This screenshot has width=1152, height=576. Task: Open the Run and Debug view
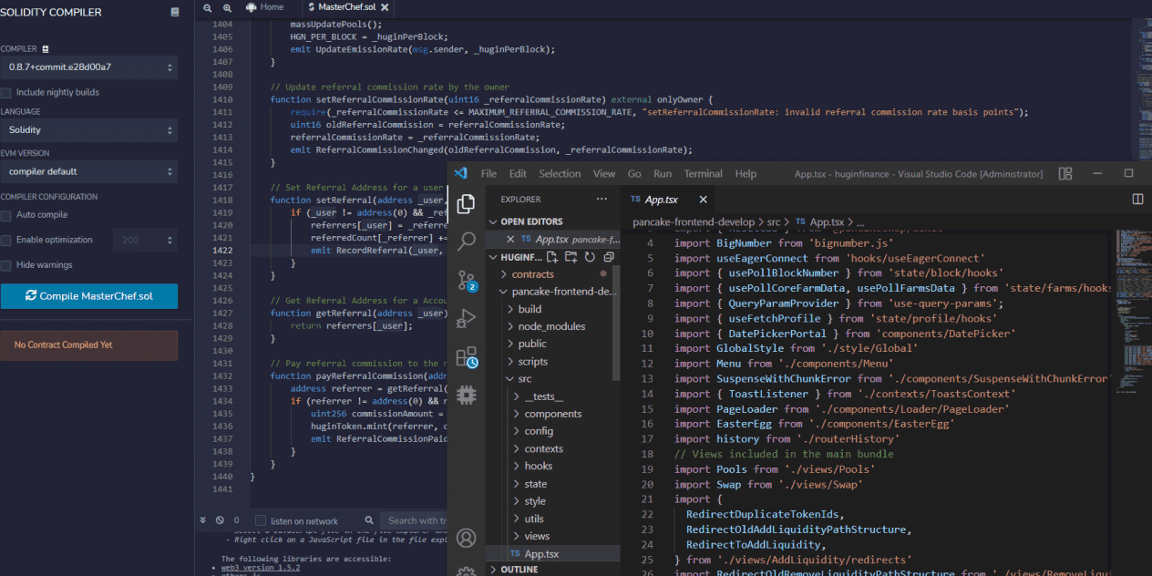(466, 318)
